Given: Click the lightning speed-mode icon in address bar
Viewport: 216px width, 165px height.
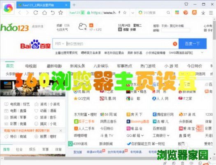Looking at the screenshot, I should click(119, 12).
